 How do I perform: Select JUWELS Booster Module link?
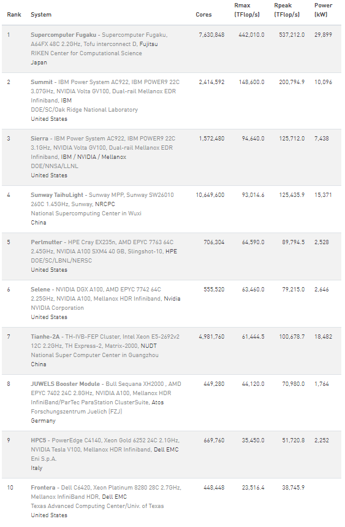pos(65,384)
